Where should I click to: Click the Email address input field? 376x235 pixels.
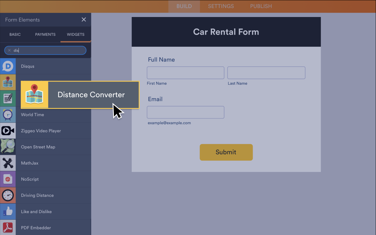point(185,112)
